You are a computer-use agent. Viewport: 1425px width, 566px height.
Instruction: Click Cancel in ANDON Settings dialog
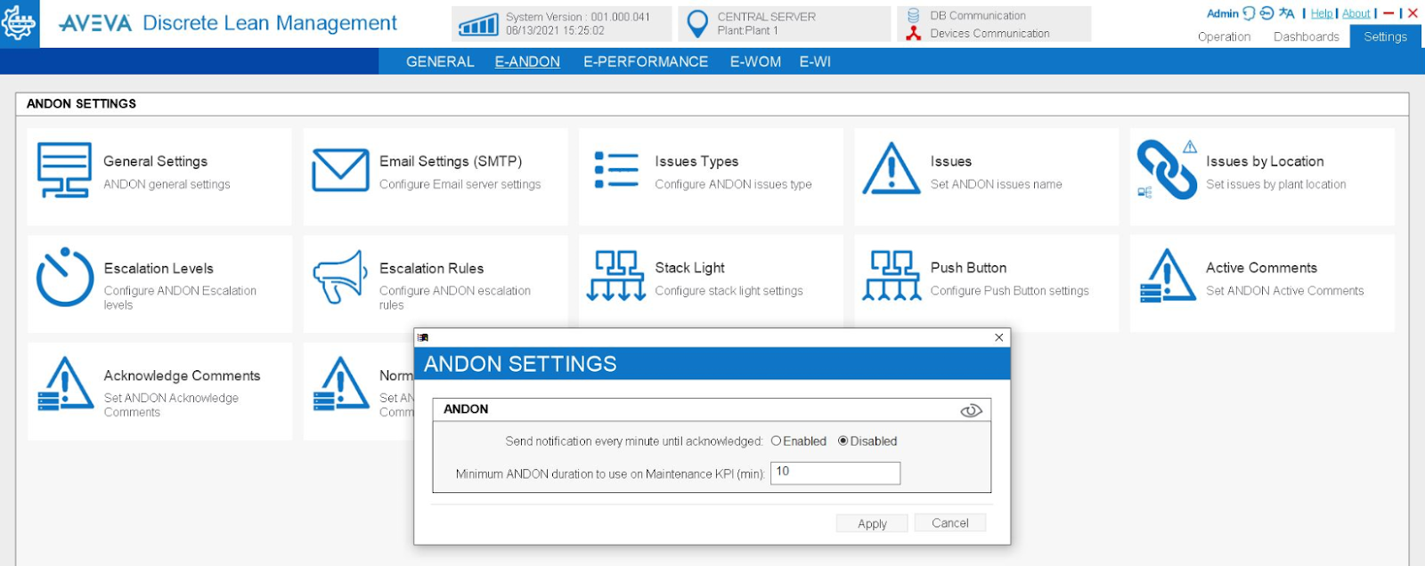pos(949,523)
